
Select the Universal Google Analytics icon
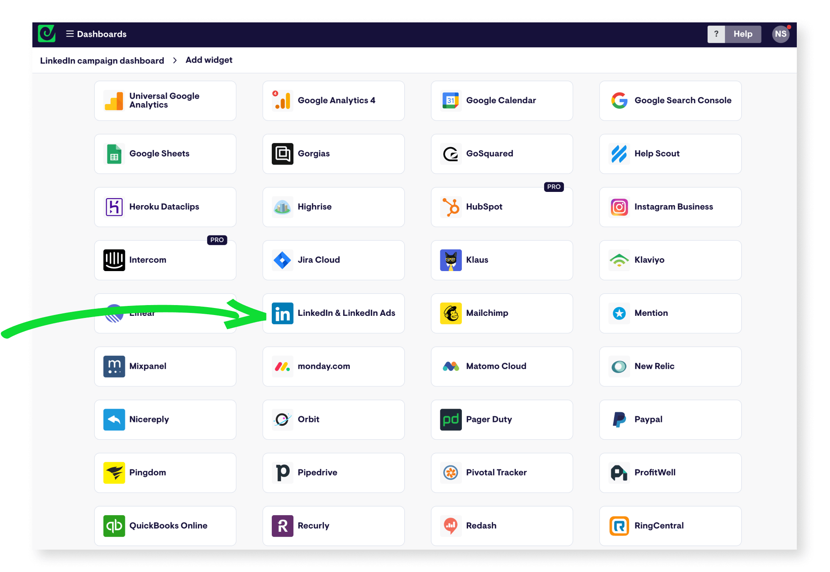click(114, 101)
